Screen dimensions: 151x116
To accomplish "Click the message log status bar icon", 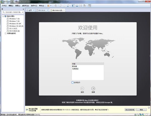I will [x=147, y=114].
